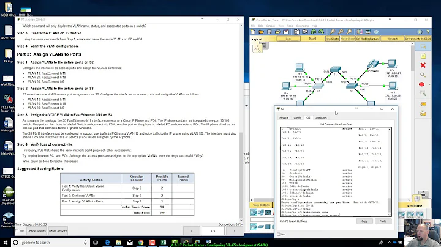Image resolution: width=441 pixels, height=247 pixels.
Task: Toggle the Top checkbox in PT Activity window
Action: coord(17,230)
